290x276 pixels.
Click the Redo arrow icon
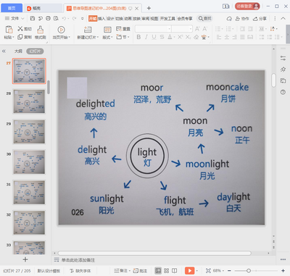click(x=74, y=18)
